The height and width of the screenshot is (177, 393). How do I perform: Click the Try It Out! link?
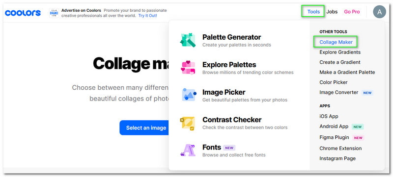(148, 16)
